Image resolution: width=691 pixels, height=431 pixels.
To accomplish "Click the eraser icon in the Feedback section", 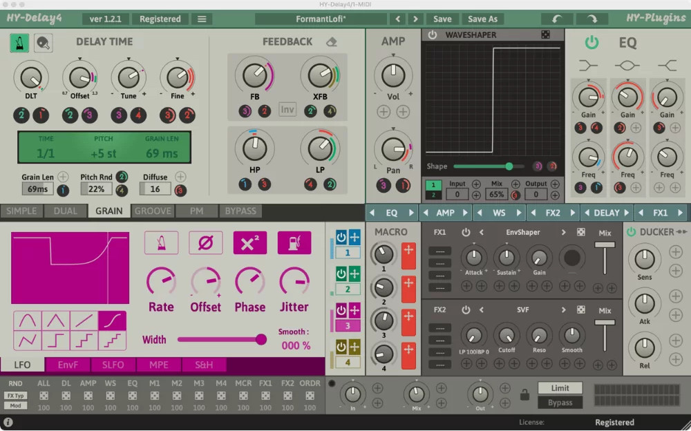I will [331, 41].
